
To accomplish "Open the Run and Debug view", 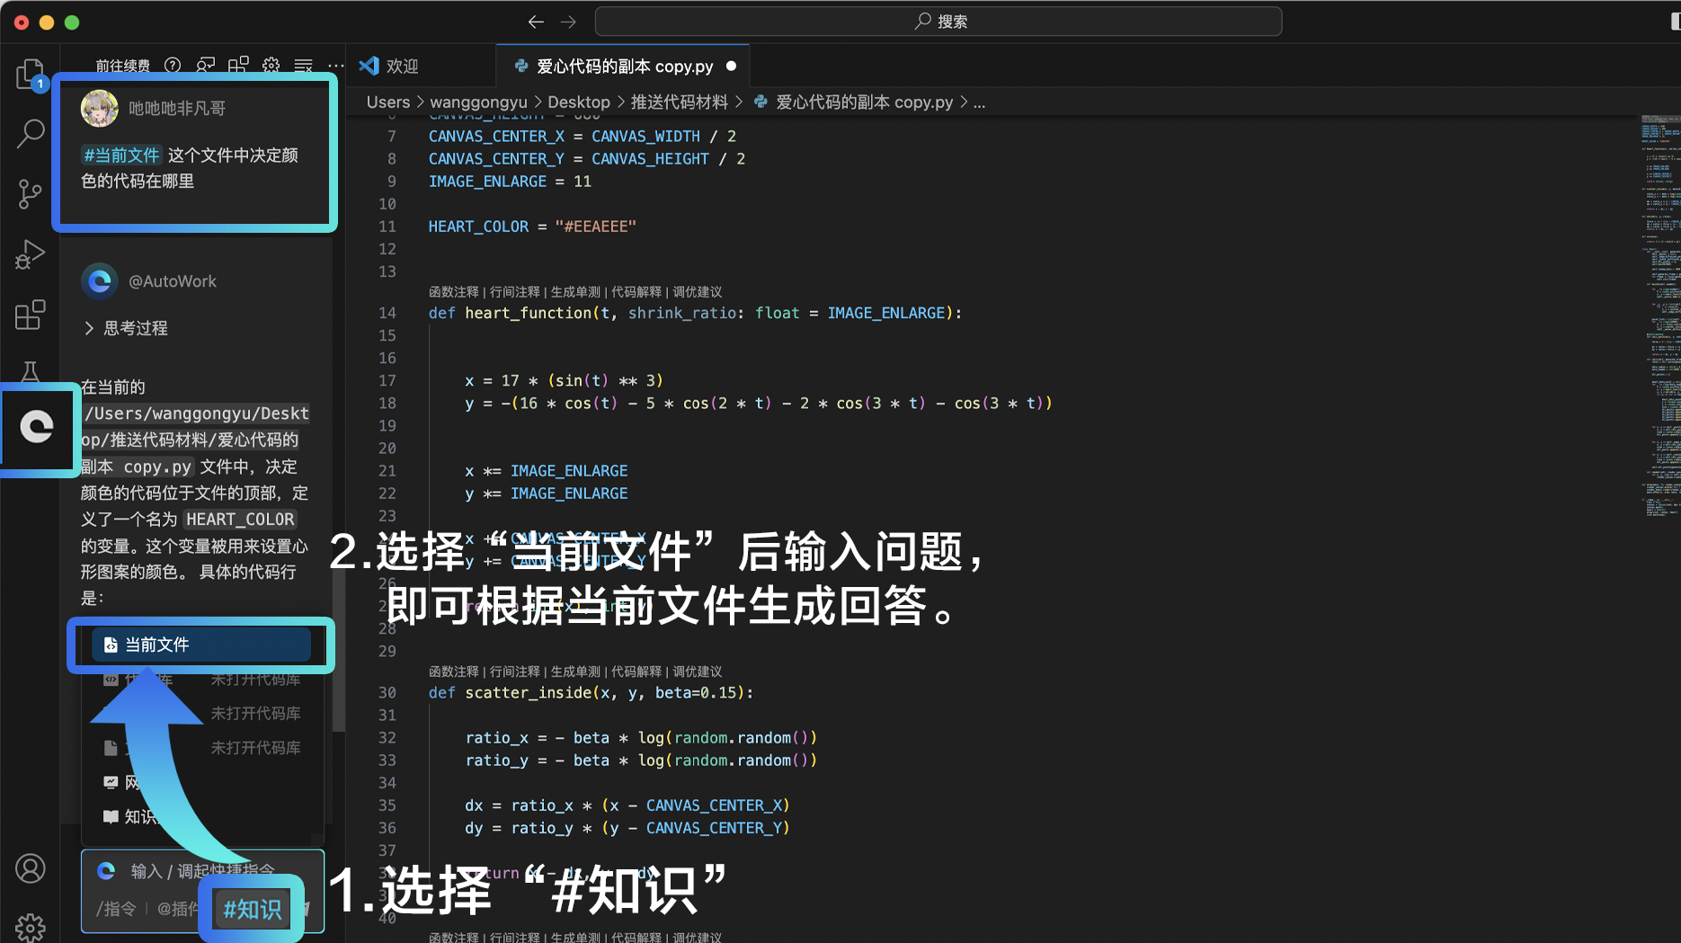I will [30, 254].
